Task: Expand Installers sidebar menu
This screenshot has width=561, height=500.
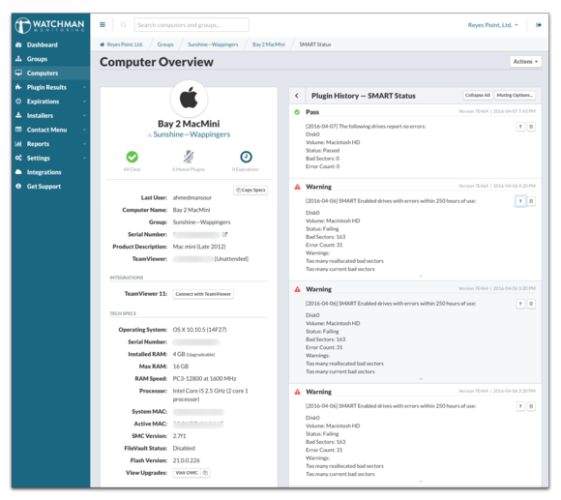Action: [x=50, y=115]
